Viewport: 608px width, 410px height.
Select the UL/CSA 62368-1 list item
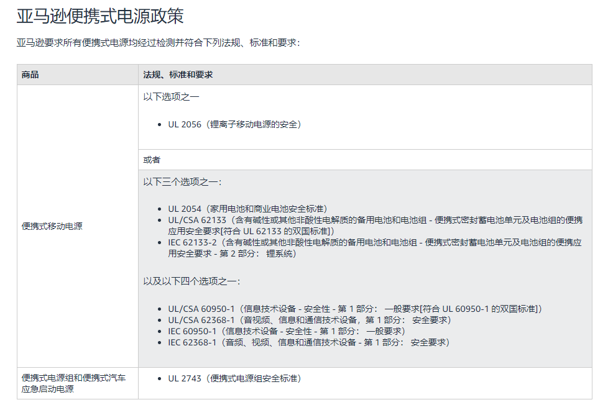point(310,320)
